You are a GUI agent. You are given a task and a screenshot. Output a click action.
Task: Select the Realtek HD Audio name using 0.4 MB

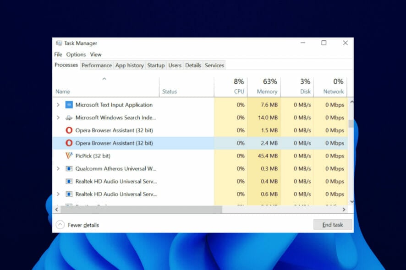116,181
